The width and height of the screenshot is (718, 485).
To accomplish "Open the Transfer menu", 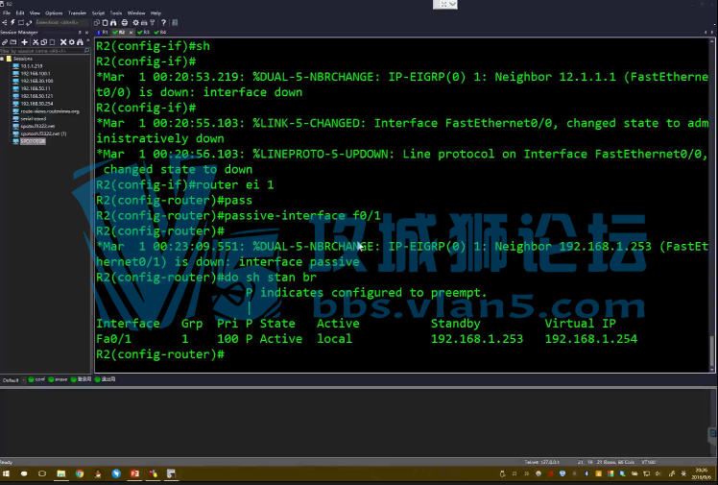I will pyautogui.click(x=77, y=13).
